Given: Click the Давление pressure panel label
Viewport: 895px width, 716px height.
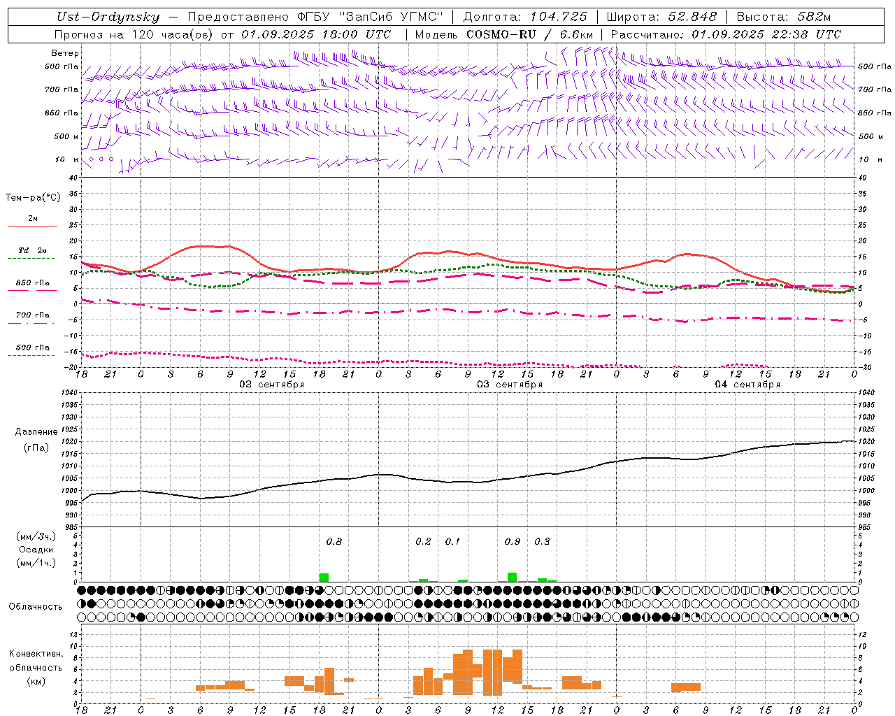Looking at the screenshot, I should [36, 432].
